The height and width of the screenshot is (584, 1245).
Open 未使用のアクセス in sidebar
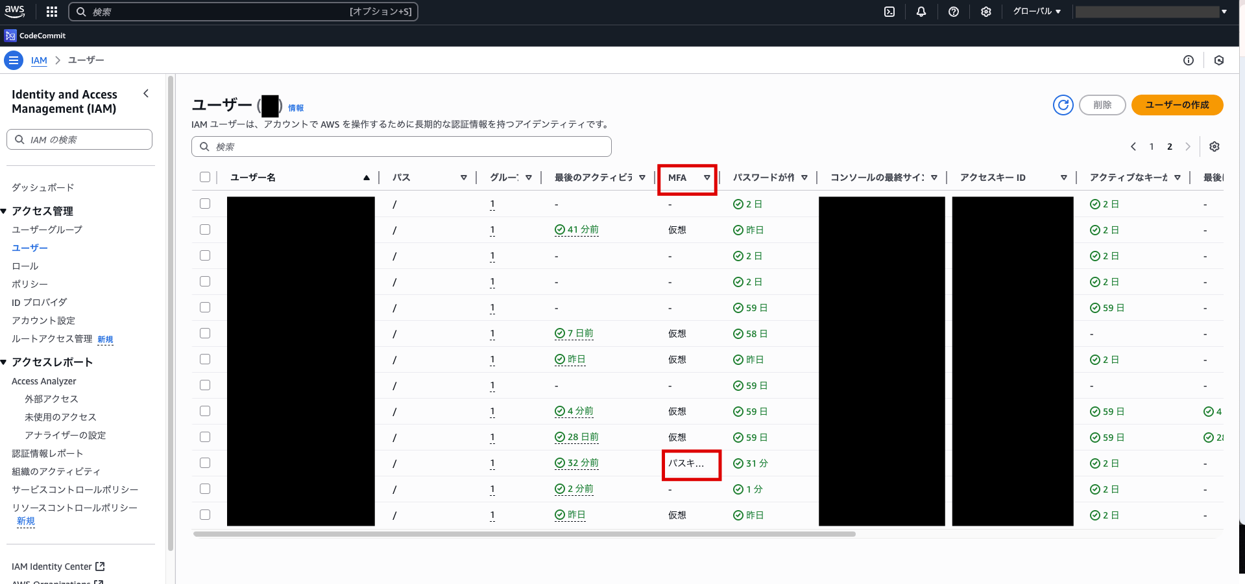pos(60,417)
